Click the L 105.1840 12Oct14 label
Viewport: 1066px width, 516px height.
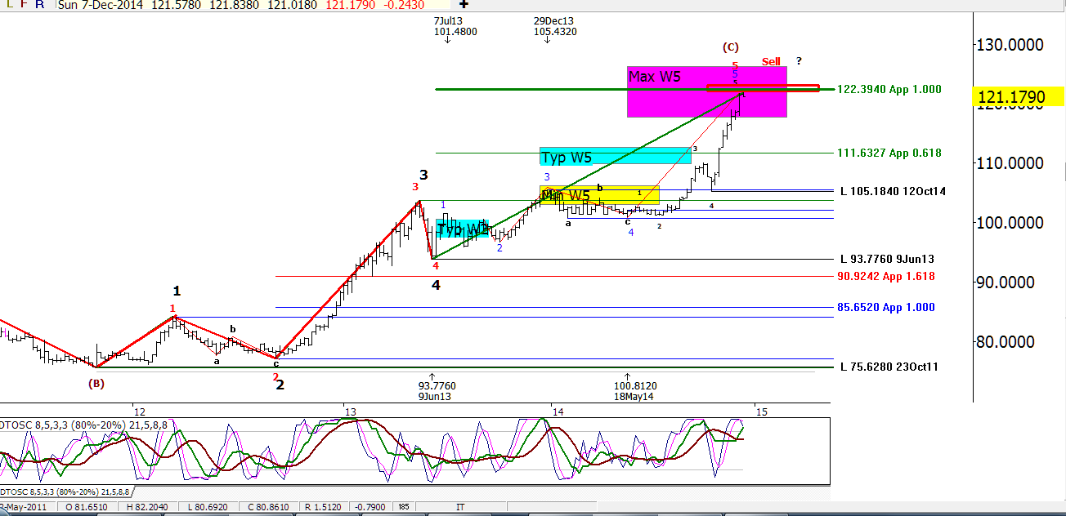(x=893, y=191)
